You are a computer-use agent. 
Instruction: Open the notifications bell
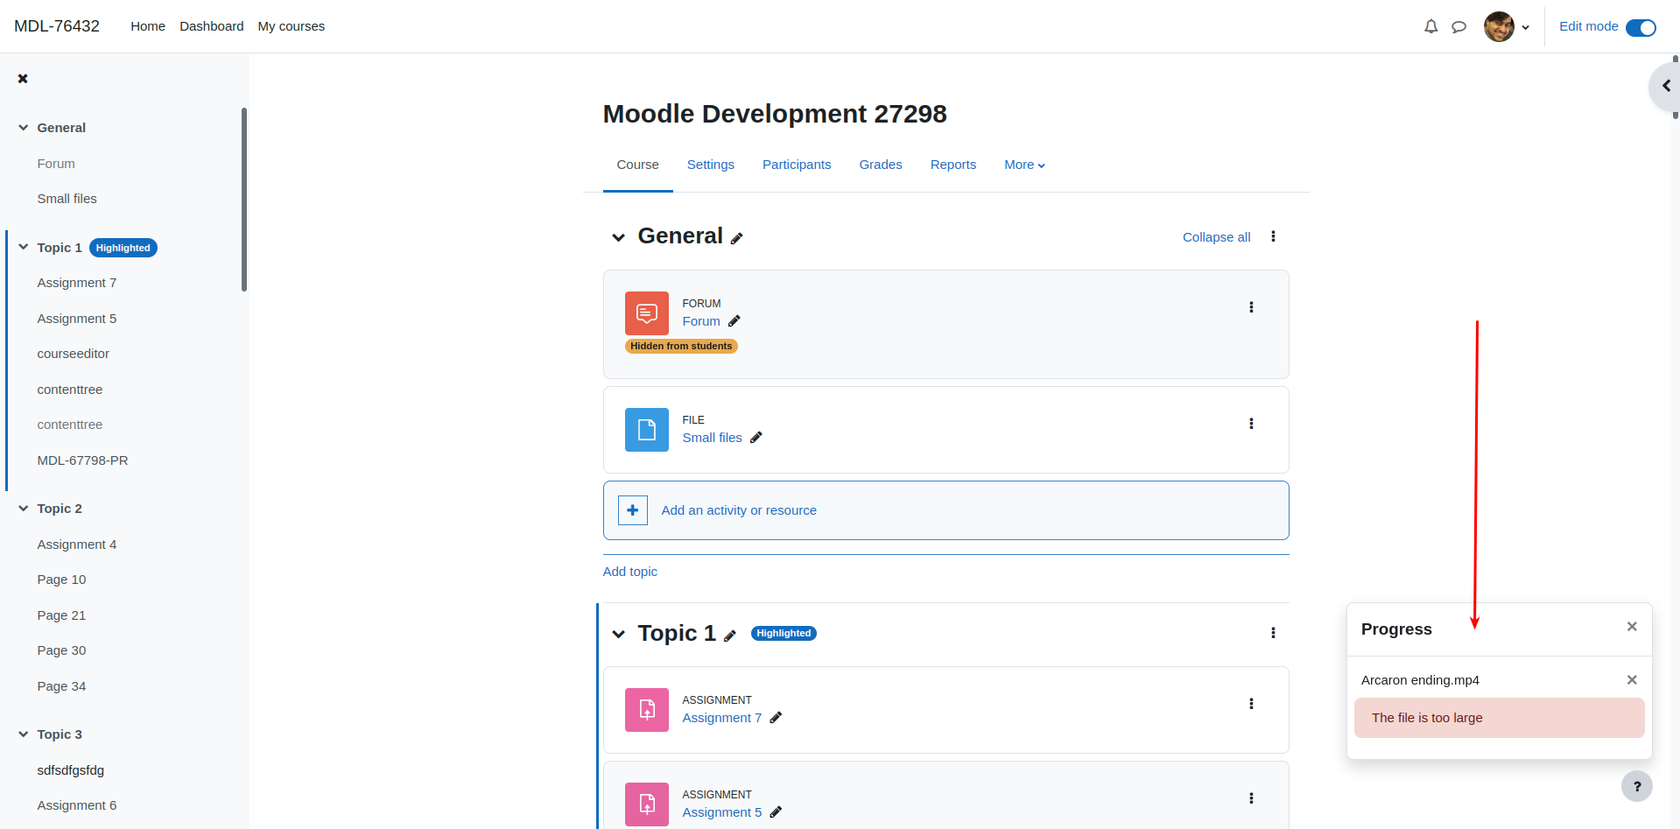[1430, 26]
